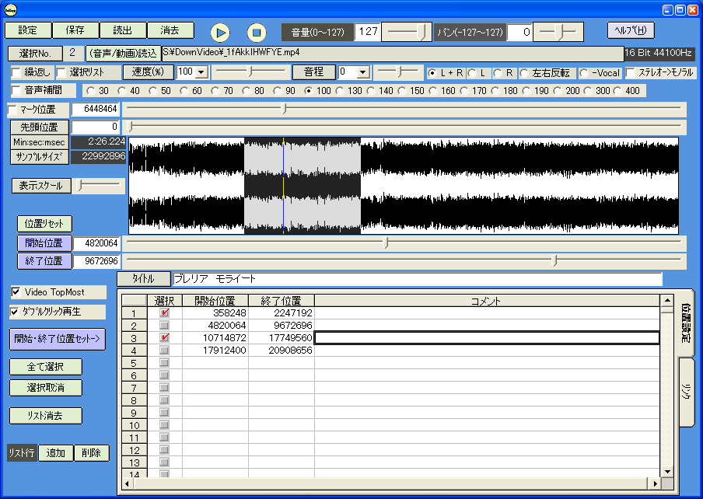The width and height of the screenshot is (703, 499).
Task: Open the 速度(%) speed dropdown
Action: point(201,72)
